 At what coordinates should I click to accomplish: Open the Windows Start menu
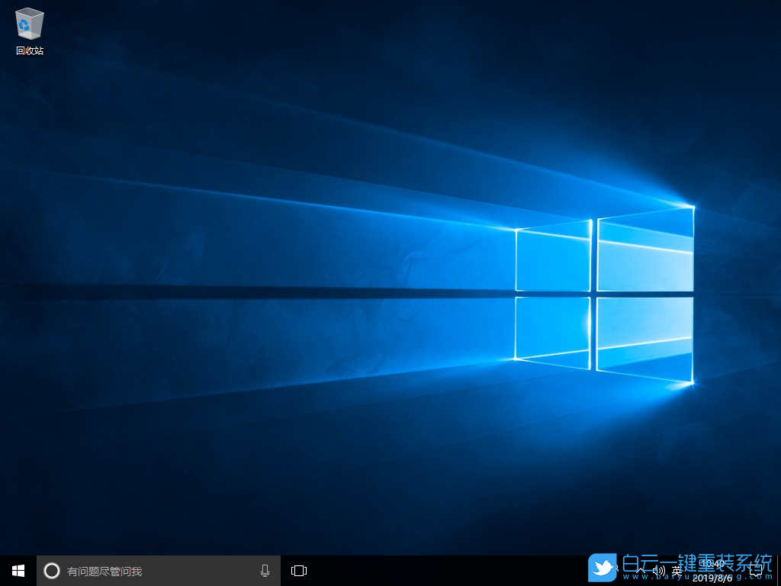point(18,571)
